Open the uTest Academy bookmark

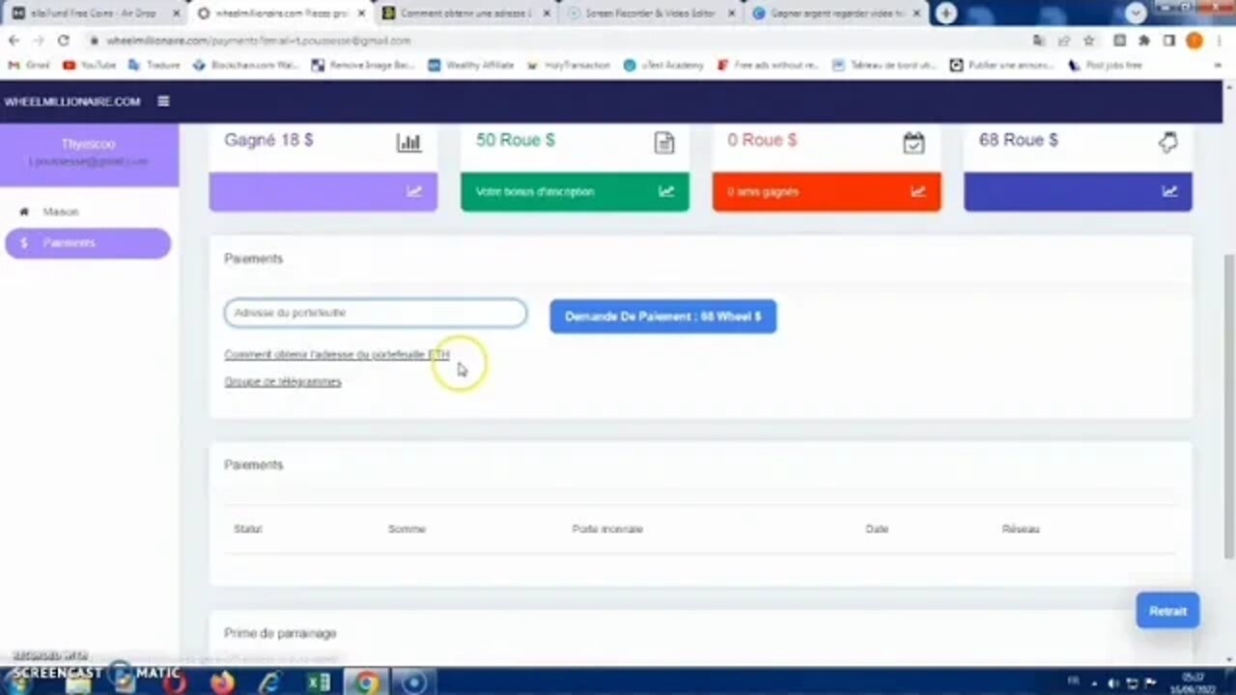coord(663,65)
